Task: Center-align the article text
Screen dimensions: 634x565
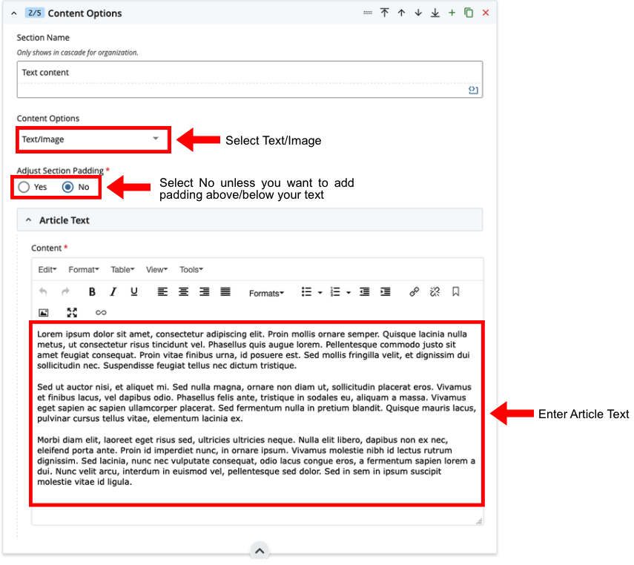Action: (x=183, y=292)
